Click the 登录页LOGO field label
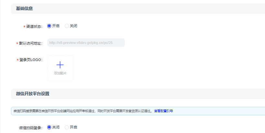Viewport: 265px width, 133px height. tap(30, 60)
